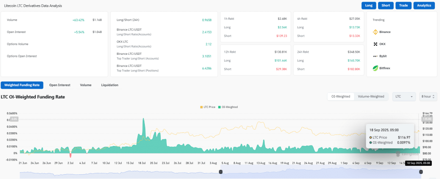Click the Binance logo icon in Trending

pyautogui.click(x=375, y=32)
